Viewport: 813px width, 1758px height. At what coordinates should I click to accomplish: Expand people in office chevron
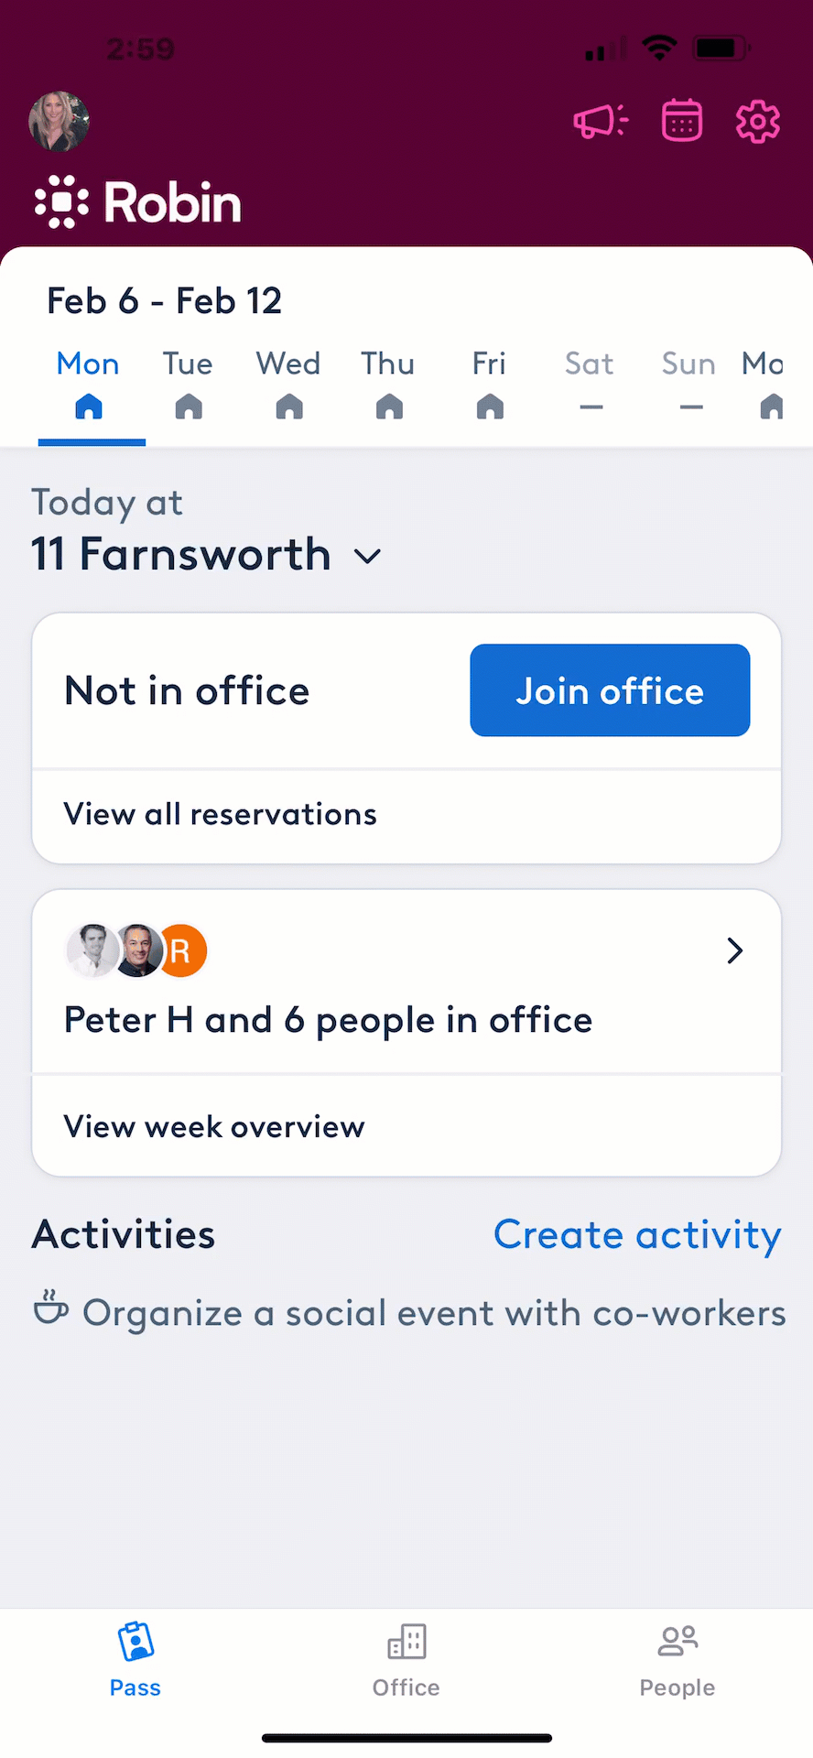point(734,950)
